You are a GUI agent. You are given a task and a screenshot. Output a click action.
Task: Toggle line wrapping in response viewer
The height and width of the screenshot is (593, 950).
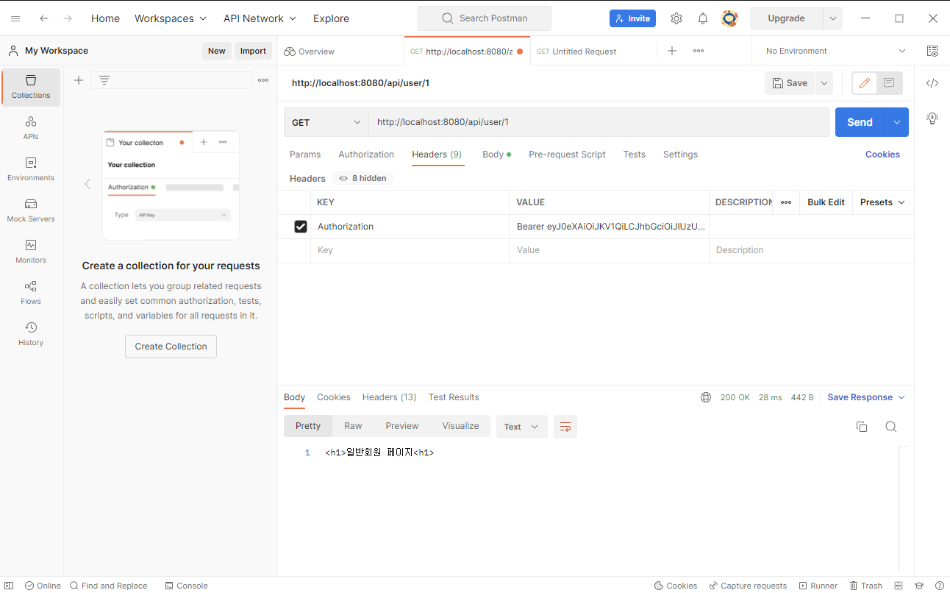[565, 426]
